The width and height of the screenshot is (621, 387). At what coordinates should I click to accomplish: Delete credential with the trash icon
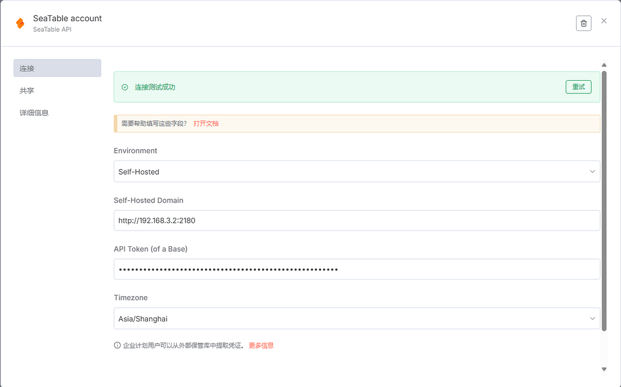point(583,24)
